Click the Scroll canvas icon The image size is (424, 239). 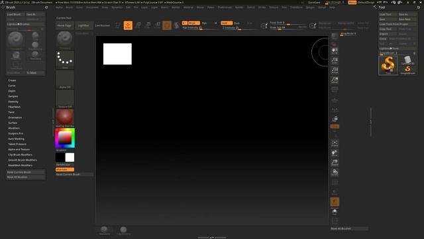335,50
